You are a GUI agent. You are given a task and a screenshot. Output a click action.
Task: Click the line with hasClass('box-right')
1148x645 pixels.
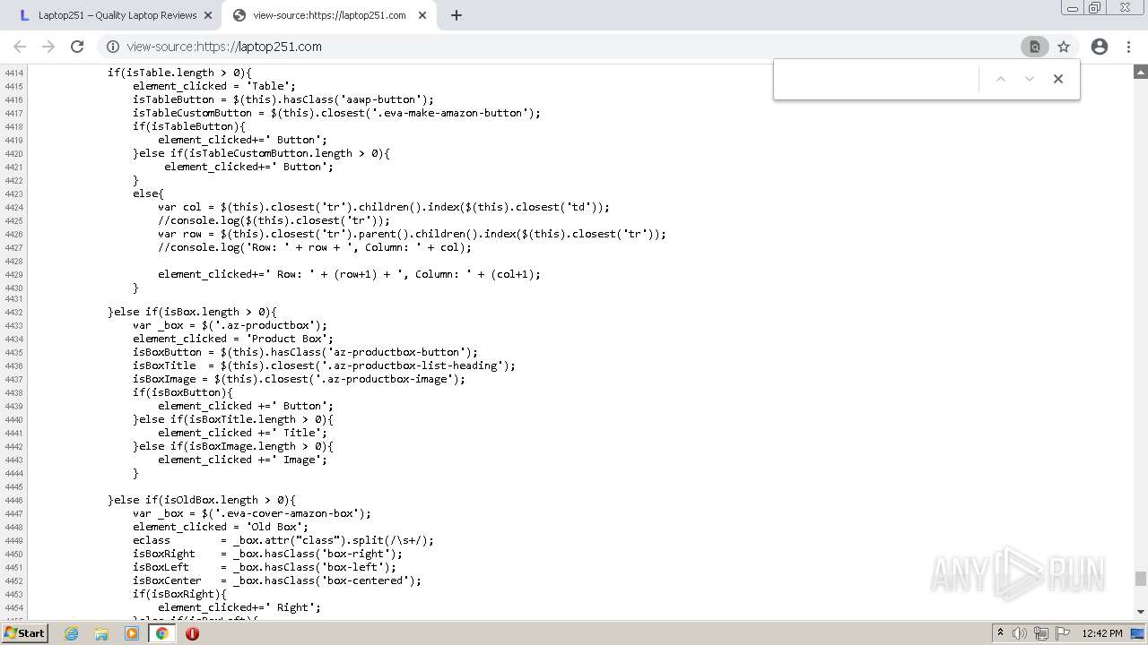point(267,554)
